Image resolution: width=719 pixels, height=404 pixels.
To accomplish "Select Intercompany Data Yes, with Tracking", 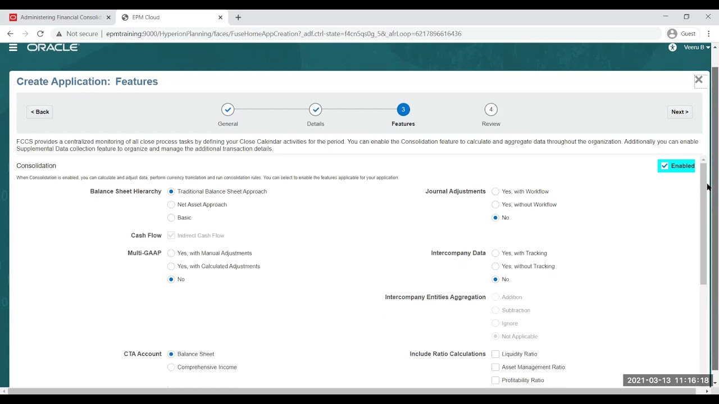I will (x=495, y=253).
